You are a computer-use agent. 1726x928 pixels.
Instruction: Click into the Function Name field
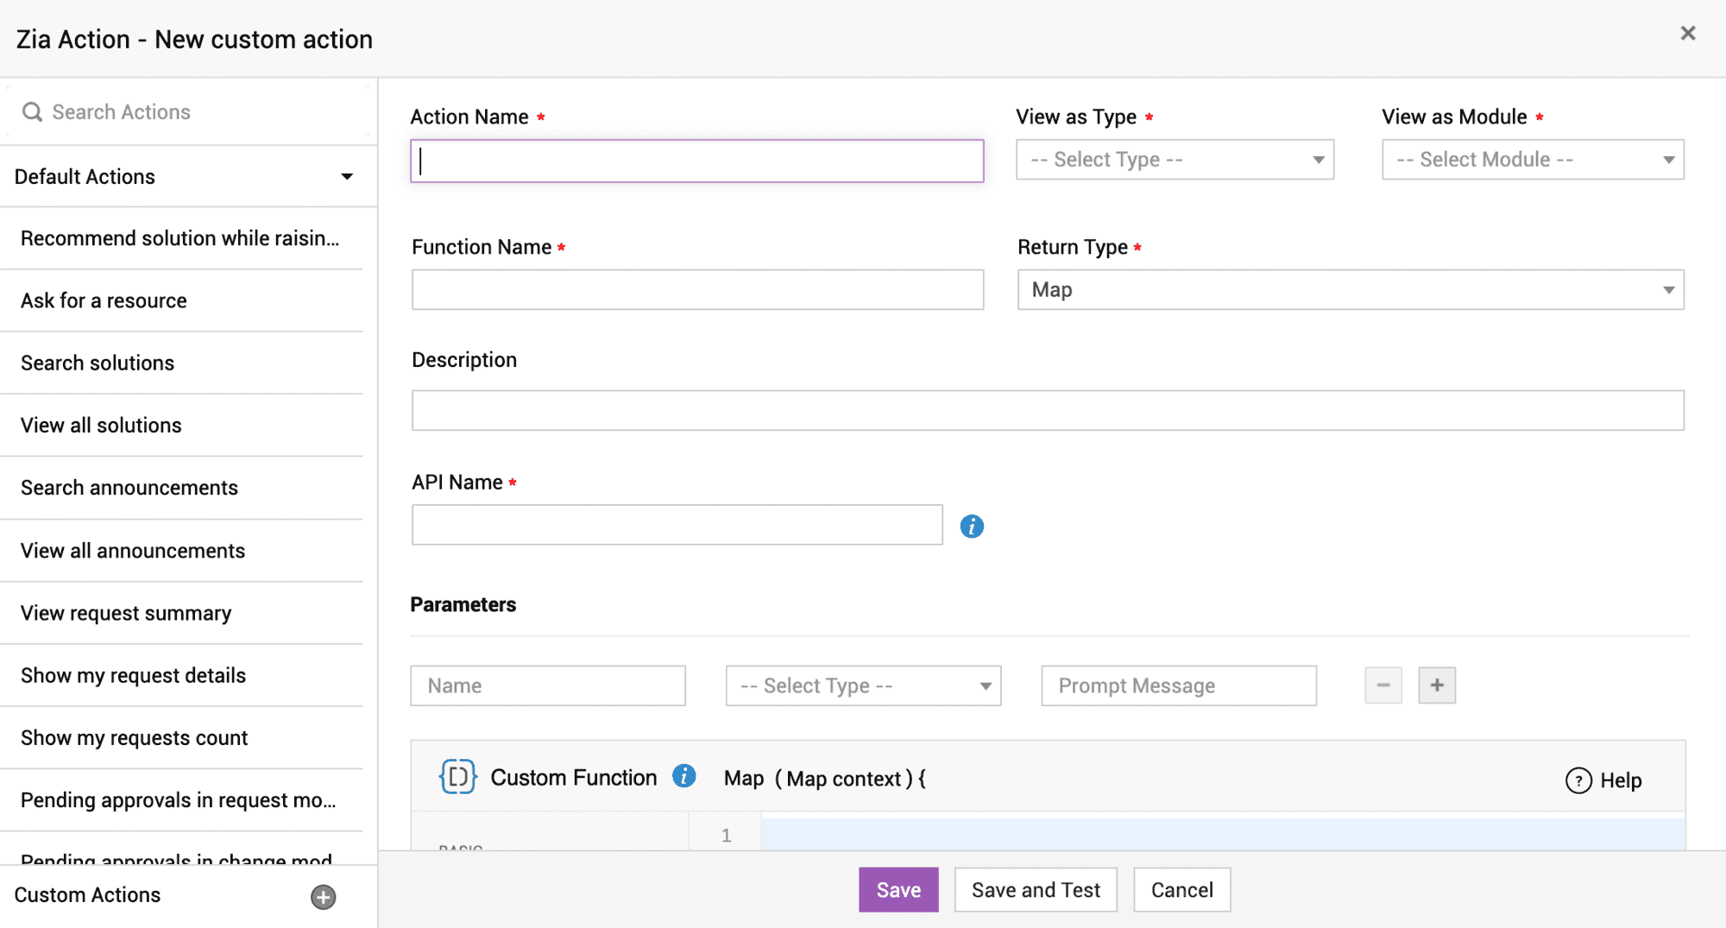pyautogui.click(x=697, y=290)
